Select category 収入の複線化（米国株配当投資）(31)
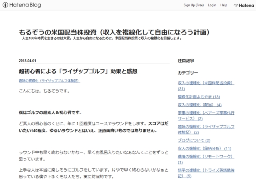Viewport: 256px width, 180px height. 206,86
